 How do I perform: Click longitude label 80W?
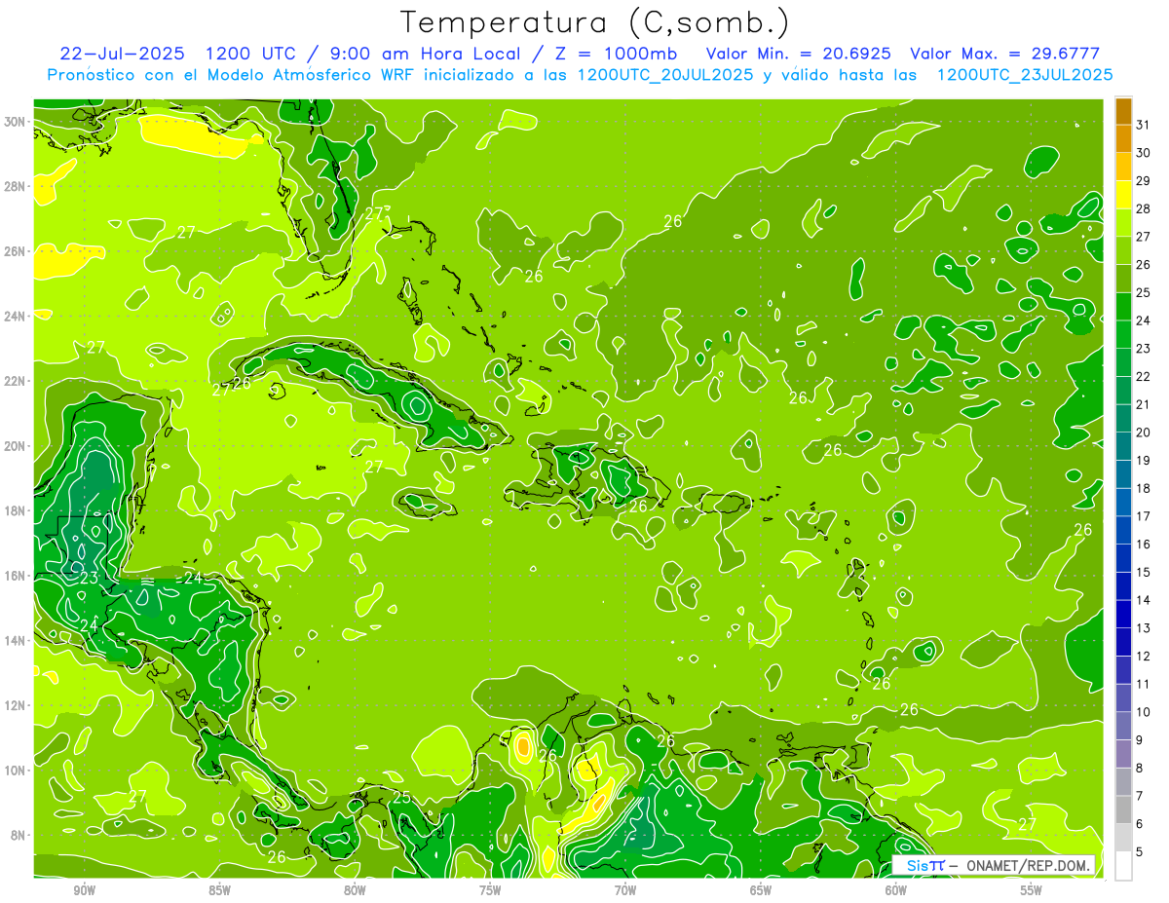355,890
